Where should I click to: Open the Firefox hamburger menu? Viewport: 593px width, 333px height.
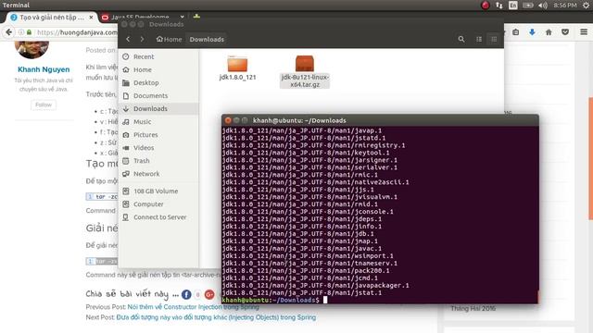[584, 32]
